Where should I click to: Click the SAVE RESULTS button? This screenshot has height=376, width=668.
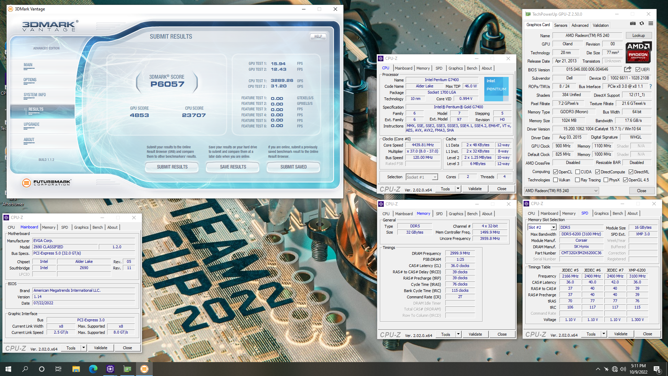coord(233,167)
